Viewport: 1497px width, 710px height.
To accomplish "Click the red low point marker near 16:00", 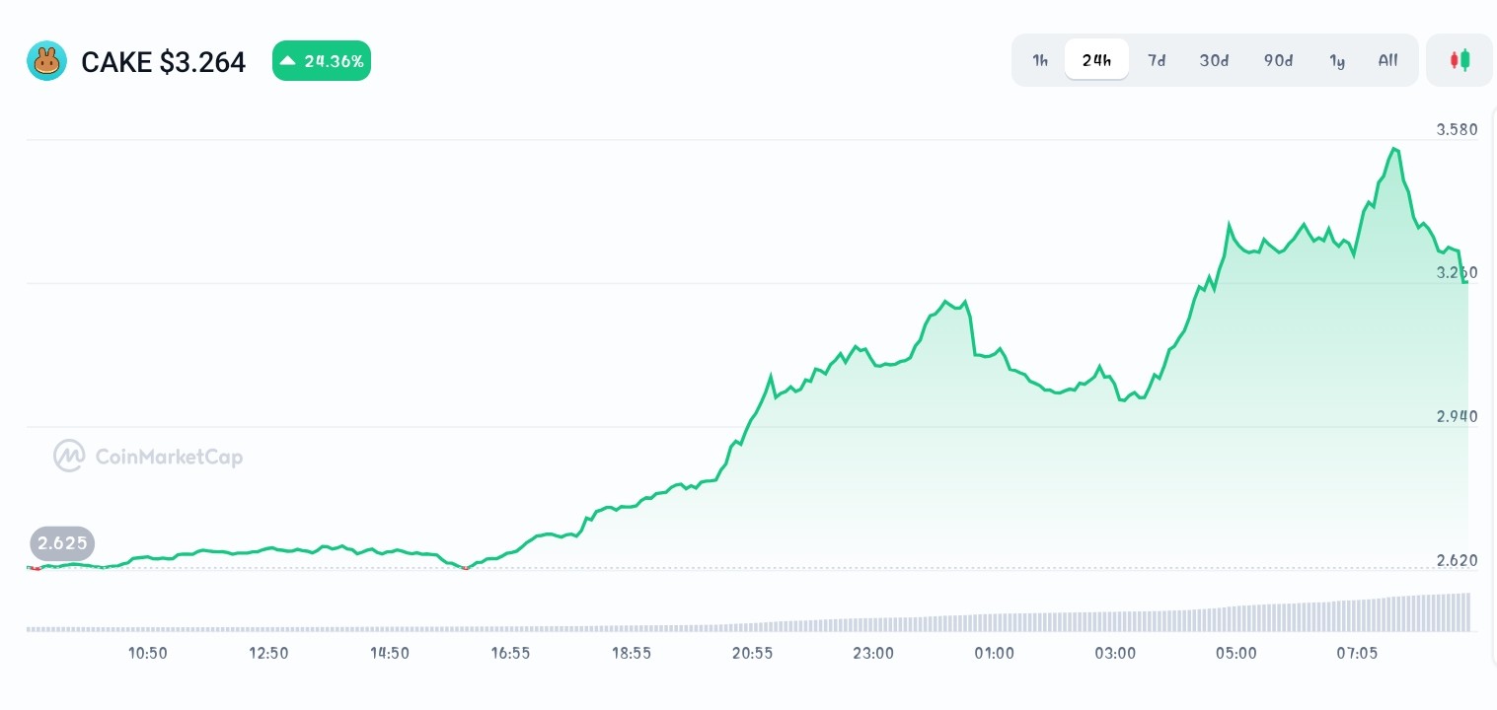I will pyautogui.click(x=466, y=568).
